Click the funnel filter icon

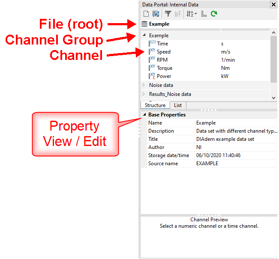[168, 14]
